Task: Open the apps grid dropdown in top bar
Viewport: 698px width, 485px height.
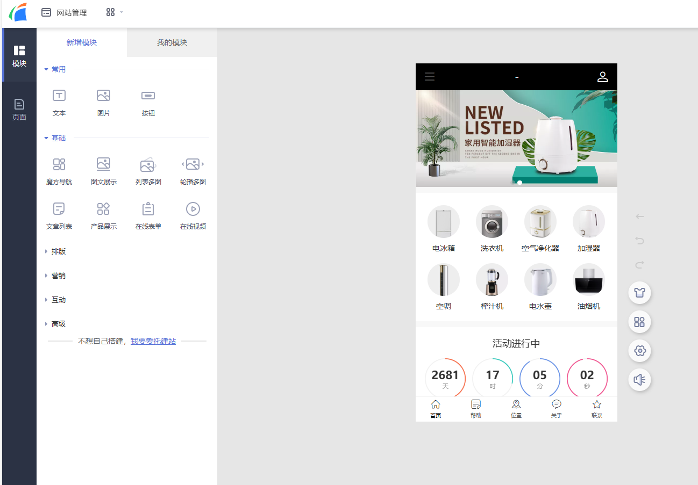Action: pyautogui.click(x=114, y=12)
